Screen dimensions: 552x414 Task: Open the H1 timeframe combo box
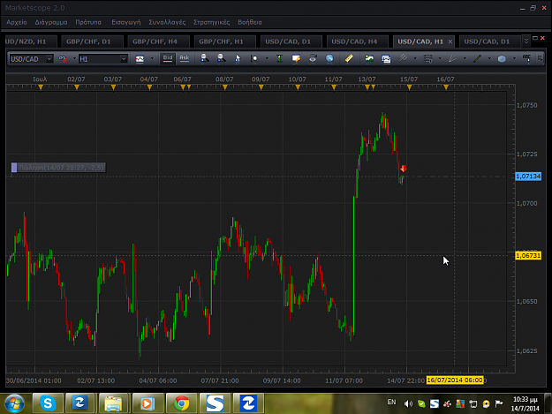(x=102, y=59)
